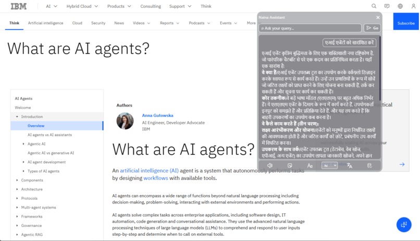This screenshot has width=420, height=241.
Task: Click the database check icon in the assistant
Action: coord(369,165)
